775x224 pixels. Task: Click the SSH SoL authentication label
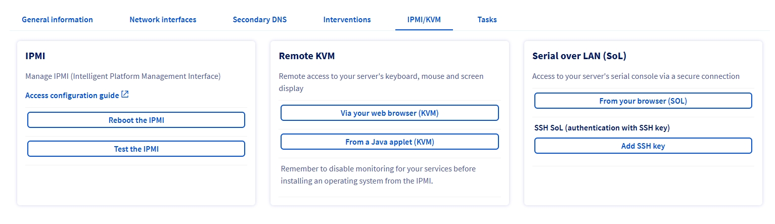[602, 128]
